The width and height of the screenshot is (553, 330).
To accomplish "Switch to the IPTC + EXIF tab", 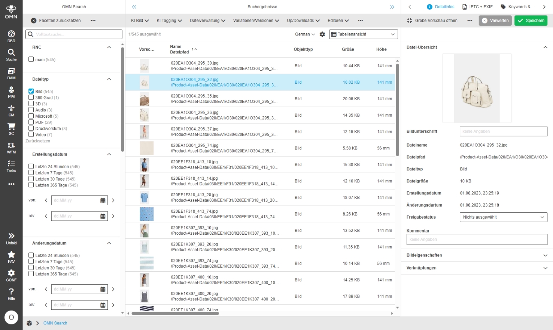I will pyautogui.click(x=477, y=7).
